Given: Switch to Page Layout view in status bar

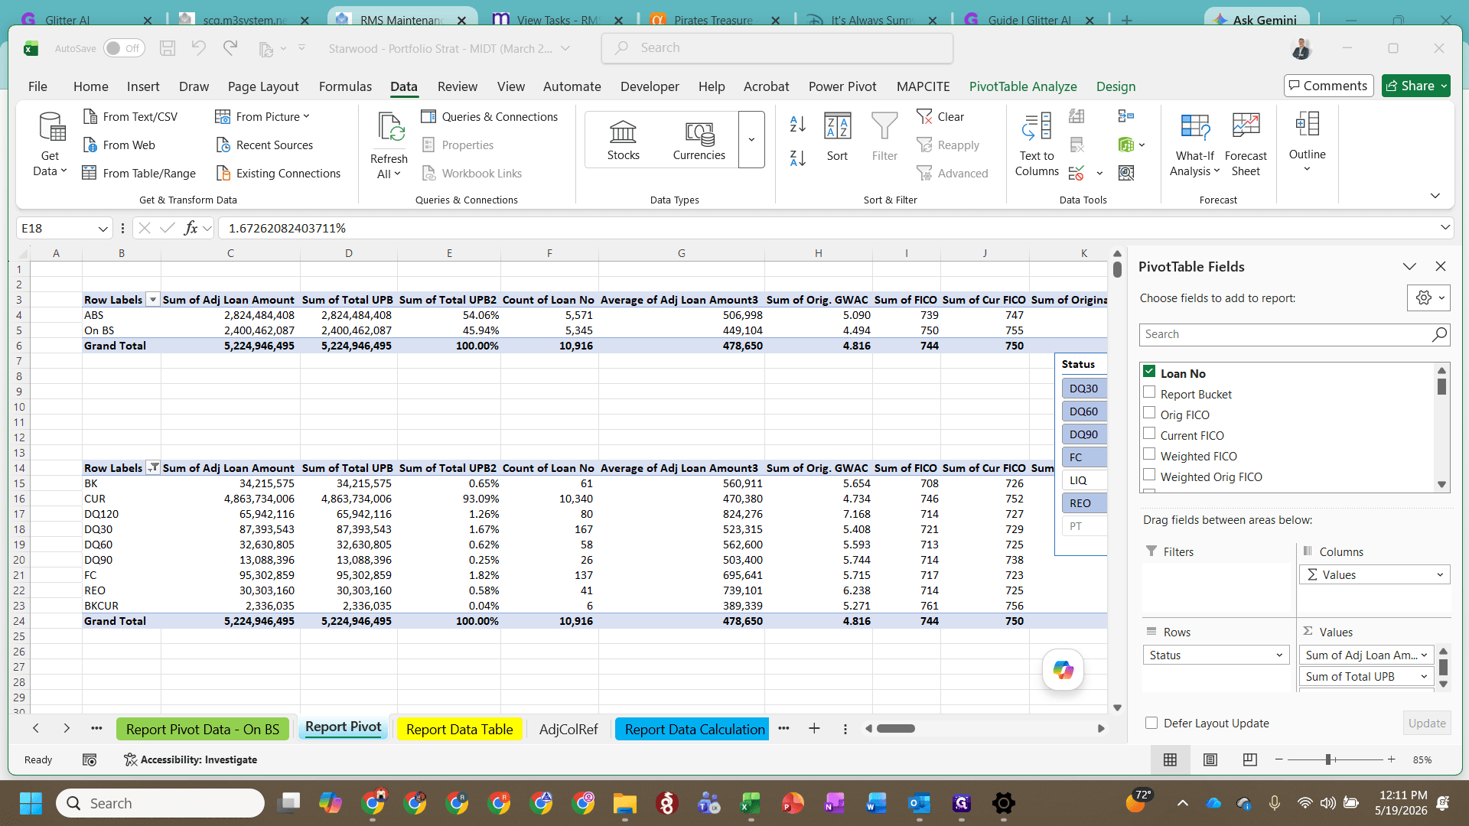Looking at the screenshot, I should (1210, 759).
